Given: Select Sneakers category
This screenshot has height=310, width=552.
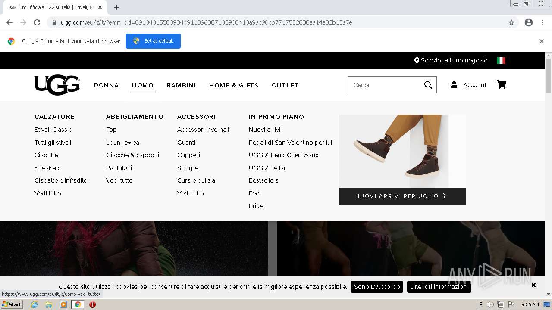Looking at the screenshot, I should (x=47, y=168).
